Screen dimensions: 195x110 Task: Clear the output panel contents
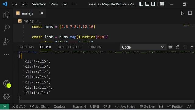171,47
